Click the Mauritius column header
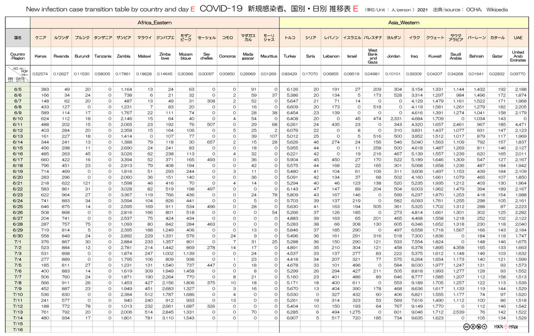The height and width of the screenshot is (336, 534). coord(269,56)
